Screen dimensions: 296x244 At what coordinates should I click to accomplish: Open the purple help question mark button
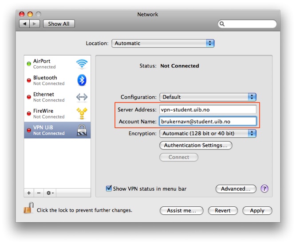click(x=264, y=189)
